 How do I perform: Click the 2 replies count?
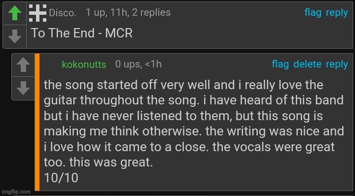[x=151, y=13]
